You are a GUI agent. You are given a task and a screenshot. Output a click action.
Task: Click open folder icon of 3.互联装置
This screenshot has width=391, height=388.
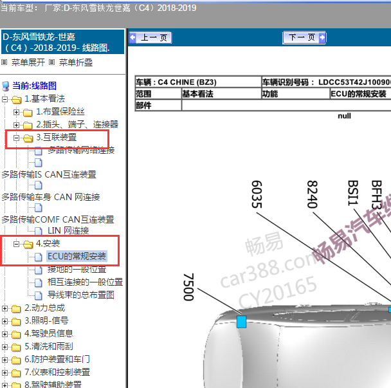[28, 138]
